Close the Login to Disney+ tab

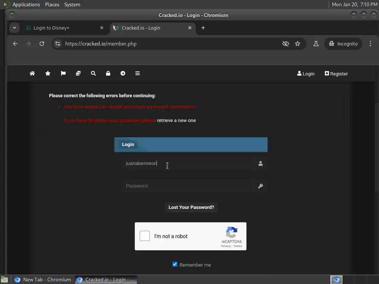(102, 28)
